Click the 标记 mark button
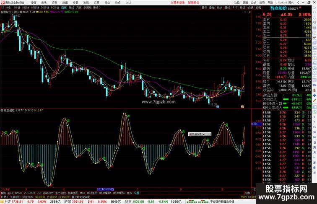The image size is (317, 204). [x=242, y=8]
